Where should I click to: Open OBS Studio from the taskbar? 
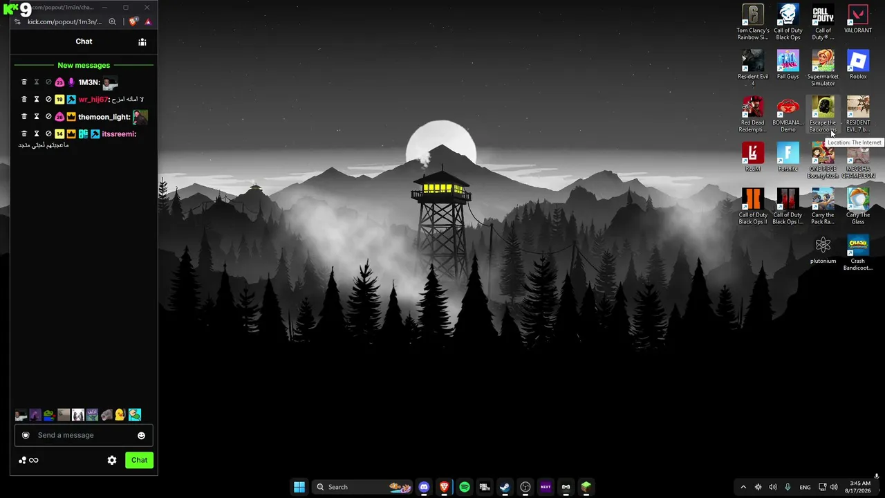525,487
